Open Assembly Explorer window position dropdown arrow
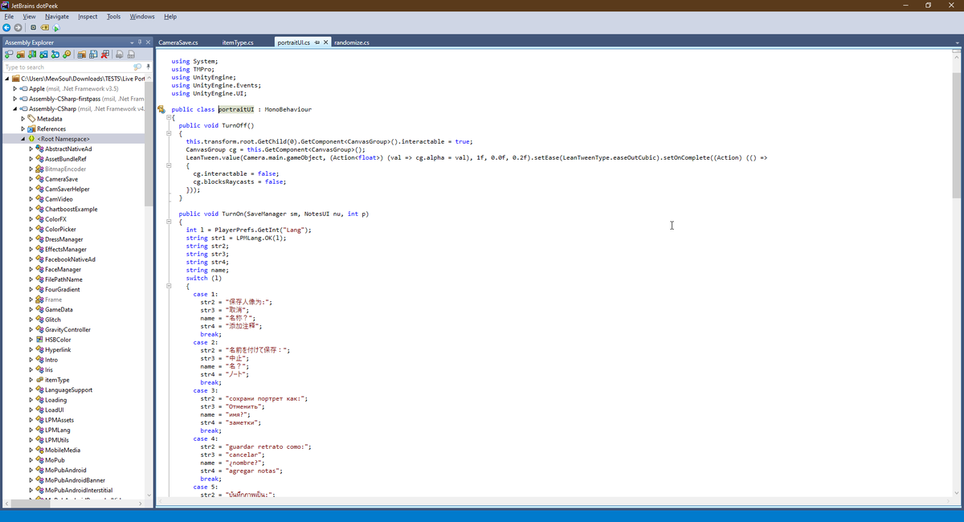This screenshot has height=522, width=964. click(x=131, y=42)
